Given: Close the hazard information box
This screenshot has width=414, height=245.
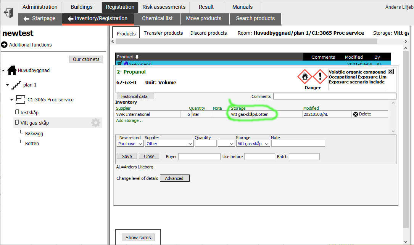Looking at the screenshot, I should 391,72.
